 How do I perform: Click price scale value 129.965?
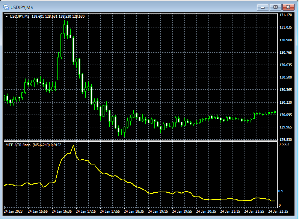(285, 127)
